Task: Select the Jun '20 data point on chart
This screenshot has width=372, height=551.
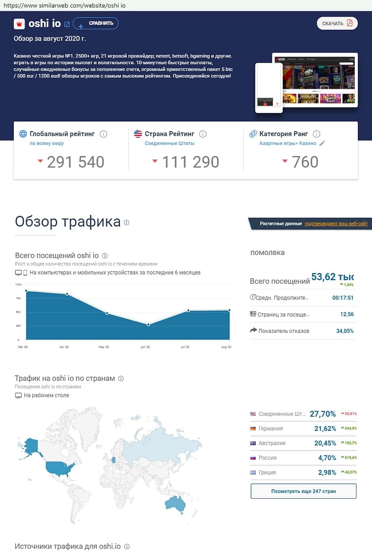Action: click(148, 324)
